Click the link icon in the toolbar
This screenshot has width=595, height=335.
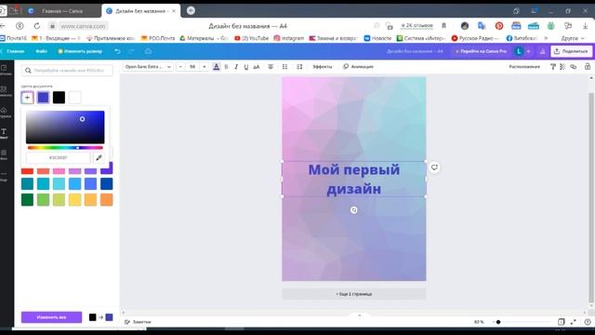point(574,67)
